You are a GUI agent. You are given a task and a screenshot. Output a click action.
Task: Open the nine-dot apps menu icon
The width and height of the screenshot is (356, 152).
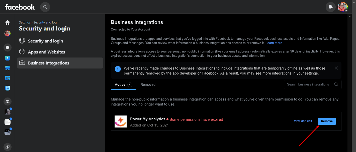tap(8, 47)
